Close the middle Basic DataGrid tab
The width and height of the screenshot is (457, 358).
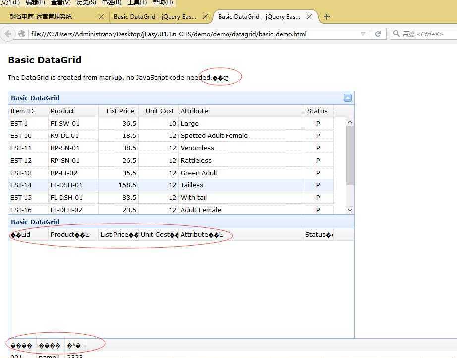tap(205, 17)
